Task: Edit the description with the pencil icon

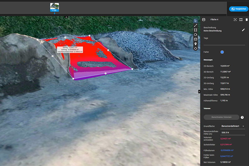Action: (243, 30)
